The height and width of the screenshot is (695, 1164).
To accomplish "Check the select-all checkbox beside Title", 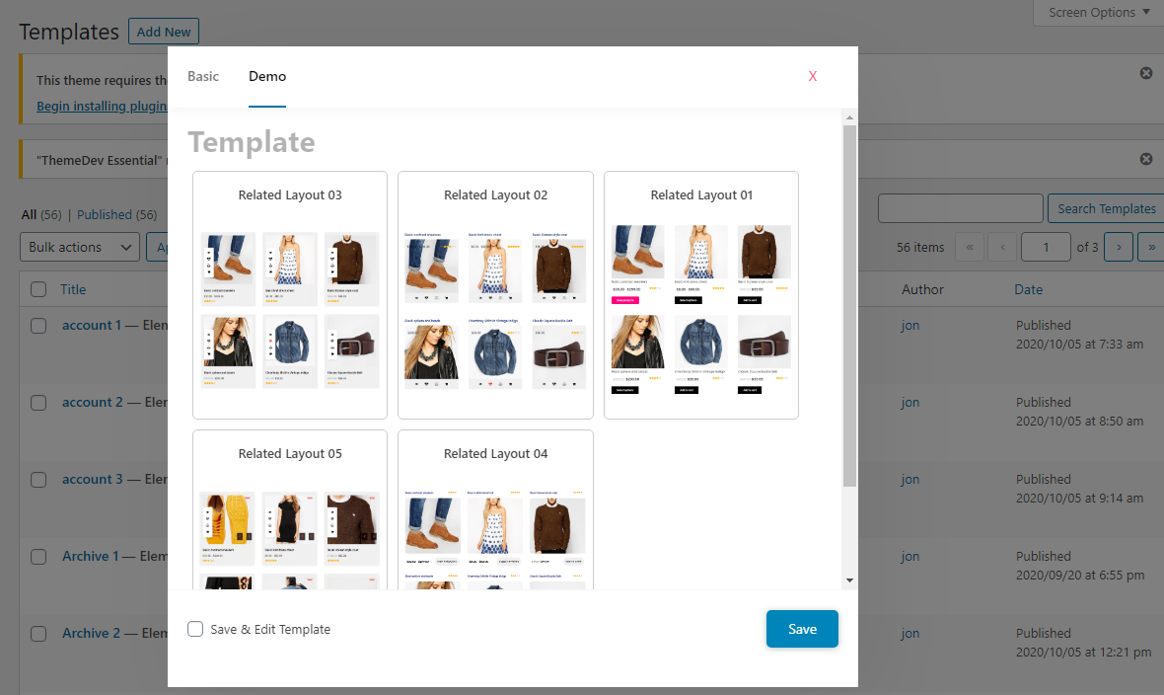I will click(38, 289).
